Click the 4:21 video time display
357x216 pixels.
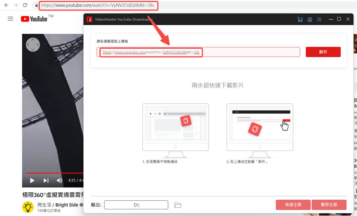pyautogui.click(x=76, y=180)
